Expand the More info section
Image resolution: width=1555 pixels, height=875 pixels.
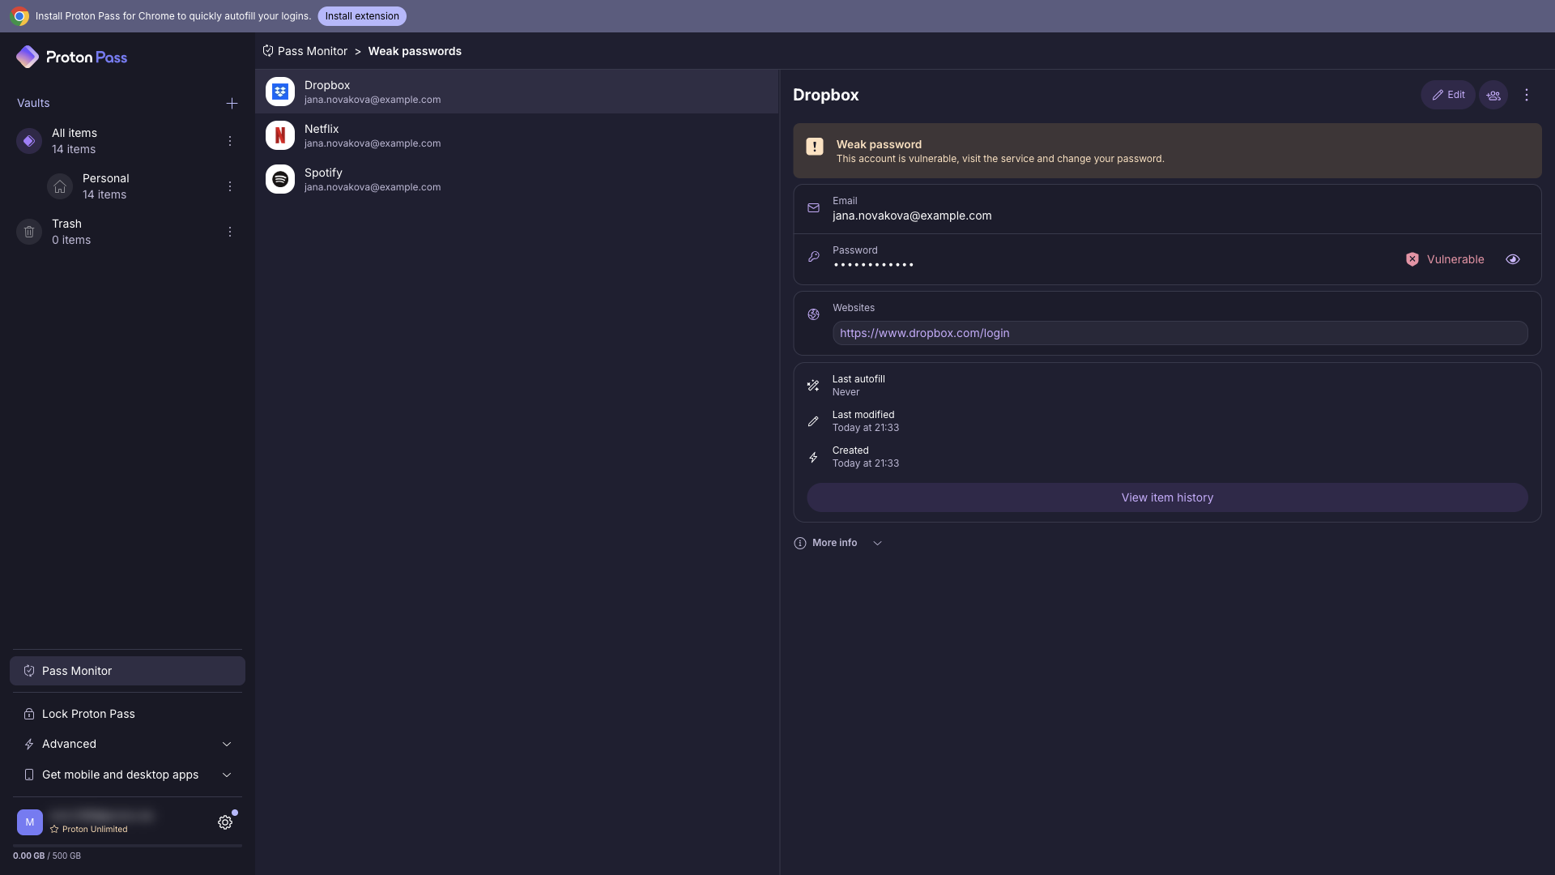838,543
